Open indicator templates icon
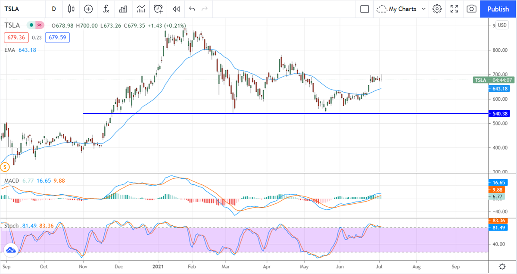517x274 pixels. (141, 9)
